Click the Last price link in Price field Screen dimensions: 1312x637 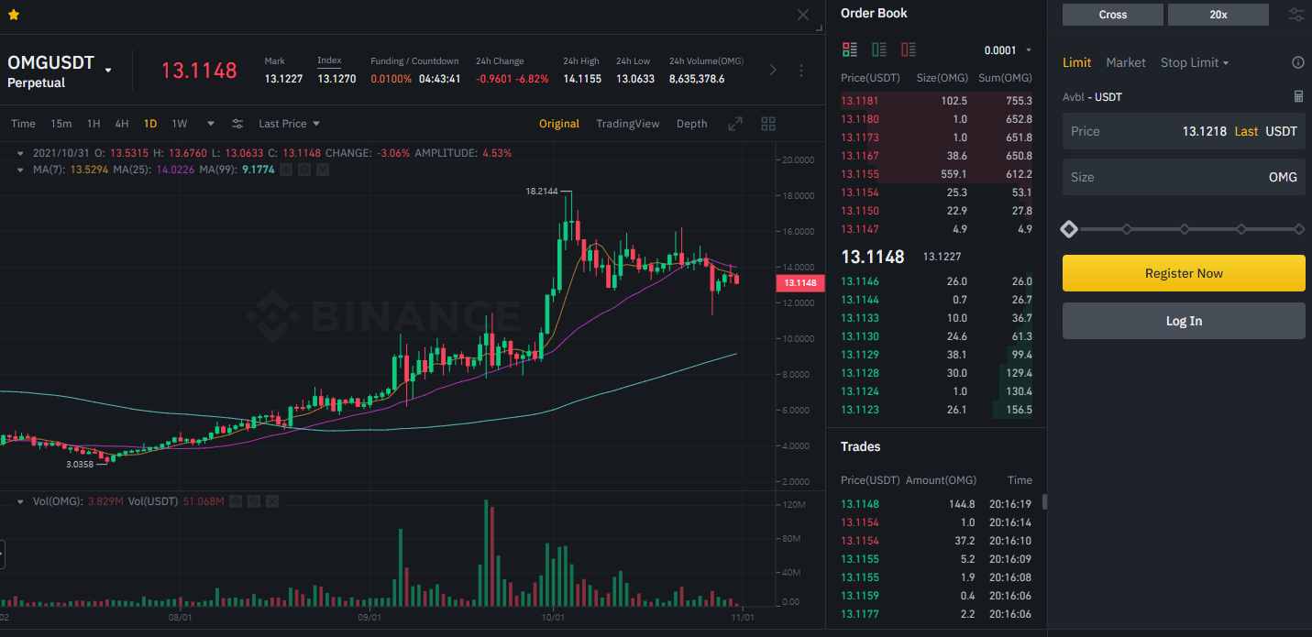(x=1246, y=131)
